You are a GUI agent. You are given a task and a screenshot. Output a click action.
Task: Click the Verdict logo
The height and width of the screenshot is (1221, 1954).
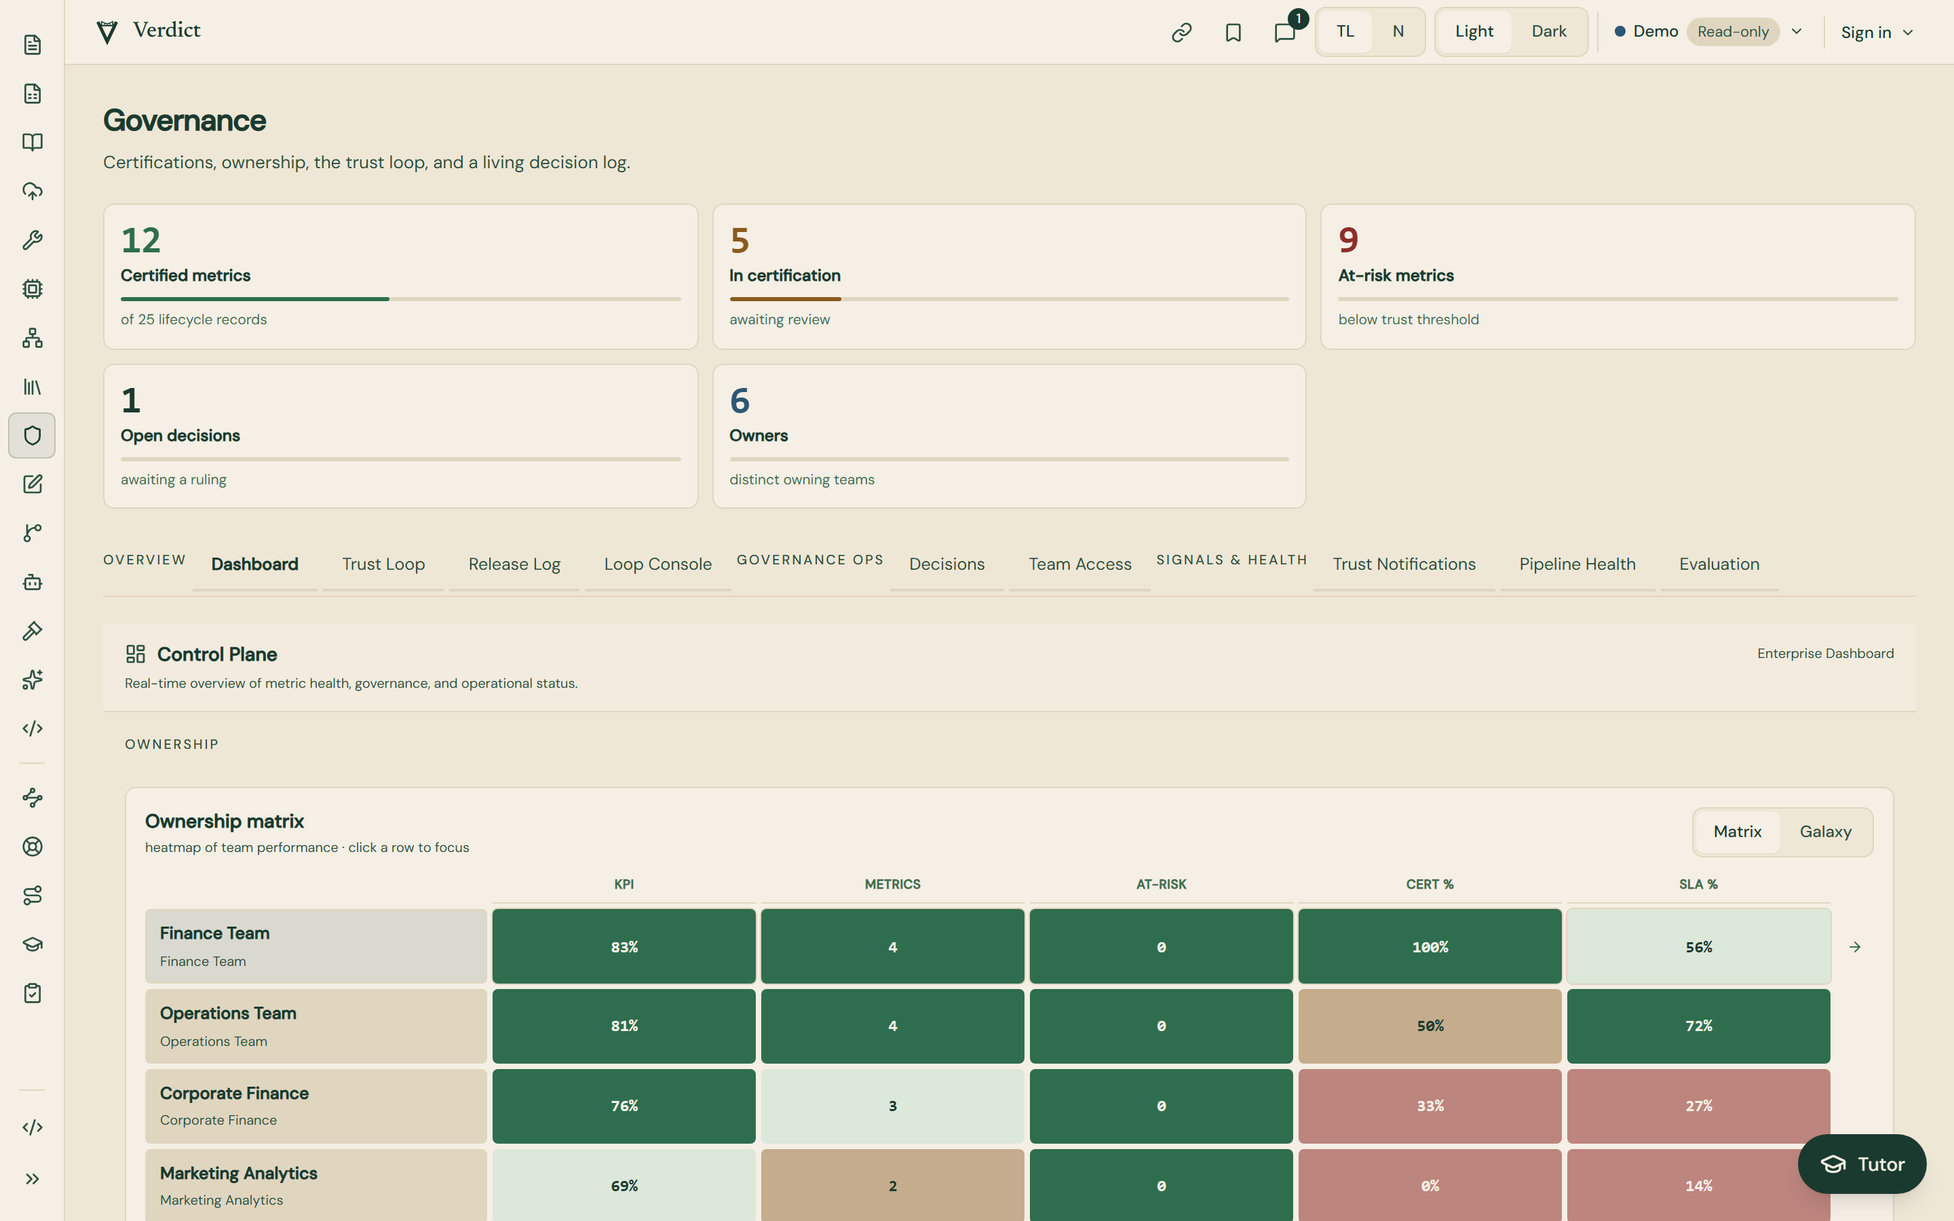(149, 31)
